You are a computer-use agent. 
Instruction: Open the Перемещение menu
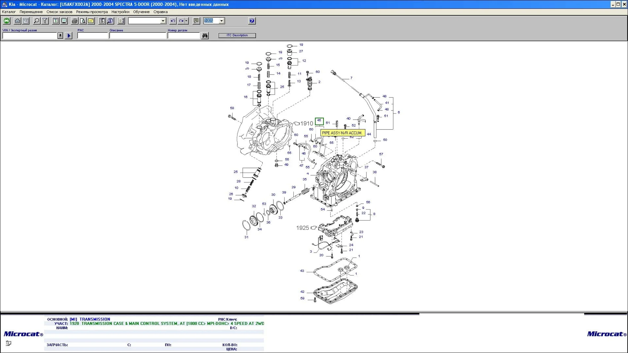31,12
